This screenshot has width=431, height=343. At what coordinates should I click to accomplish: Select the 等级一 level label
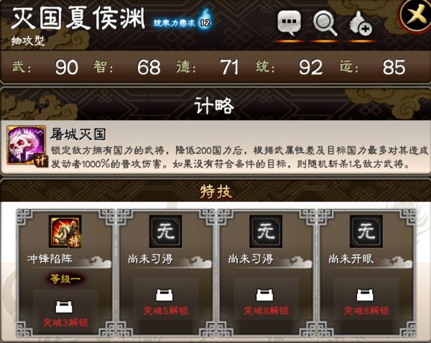click(x=65, y=279)
